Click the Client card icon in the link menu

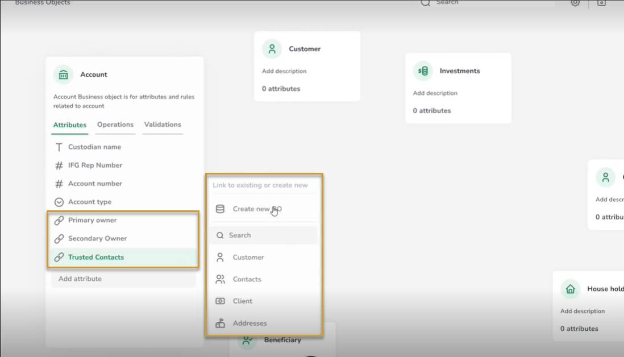[221, 301]
